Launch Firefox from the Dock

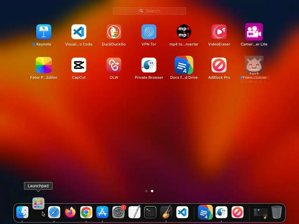[70, 212]
